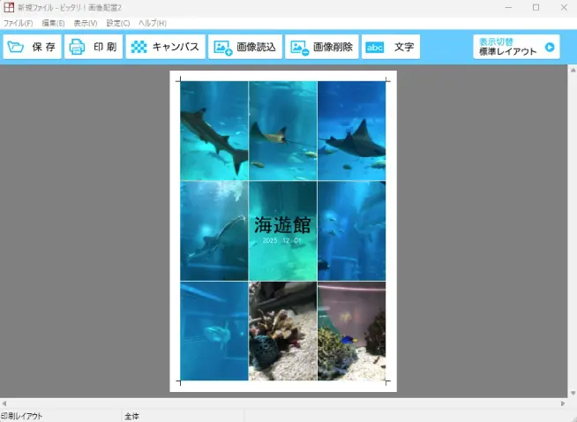Image resolution: width=577 pixels, height=422 pixels.
Task: Click the 印刷 printer icon
Action: 78,48
